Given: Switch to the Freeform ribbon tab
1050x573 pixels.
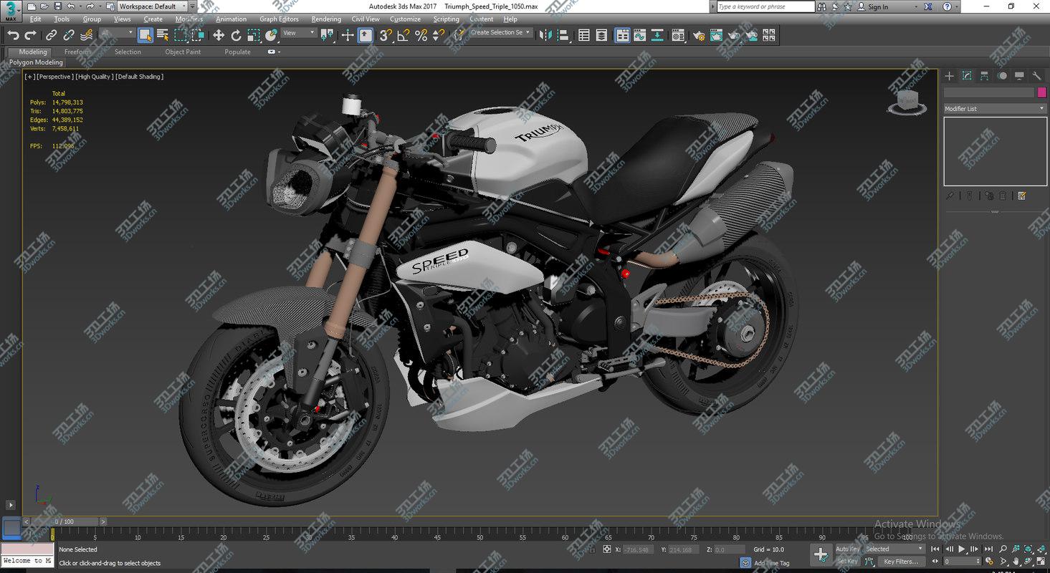Looking at the screenshot, I should 77,52.
